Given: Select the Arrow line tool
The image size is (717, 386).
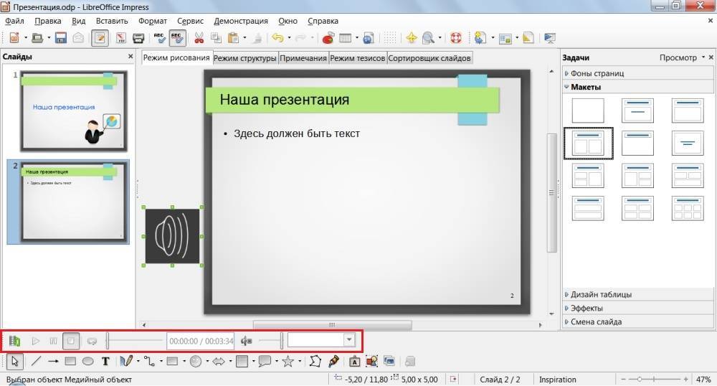Looking at the screenshot, I should [x=53, y=362].
